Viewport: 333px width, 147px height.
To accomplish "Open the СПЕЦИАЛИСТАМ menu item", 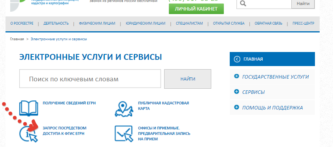I will coord(189,23).
